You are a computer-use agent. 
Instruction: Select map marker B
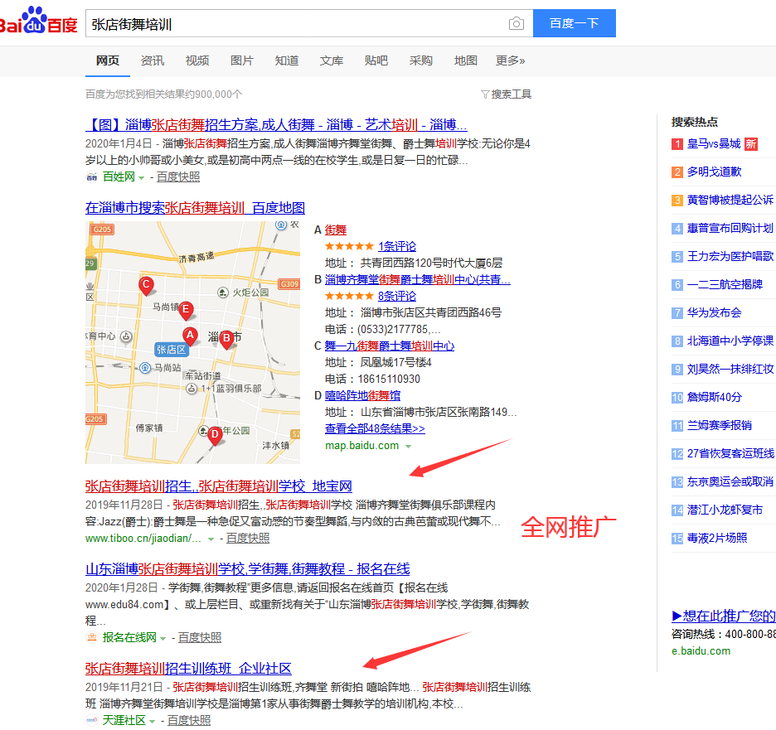(x=226, y=340)
